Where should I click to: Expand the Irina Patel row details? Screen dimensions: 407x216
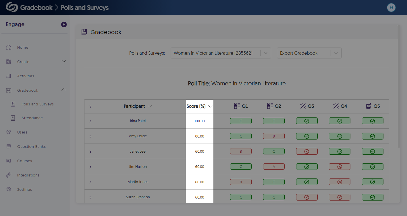click(x=90, y=121)
